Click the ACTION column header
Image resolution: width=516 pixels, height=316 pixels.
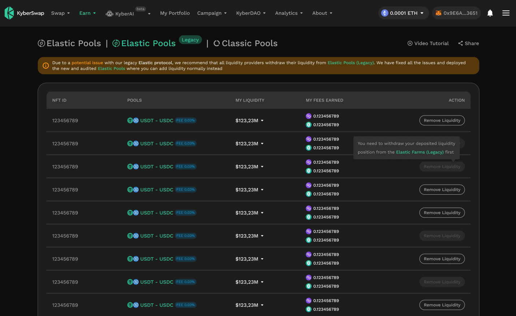point(457,100)
